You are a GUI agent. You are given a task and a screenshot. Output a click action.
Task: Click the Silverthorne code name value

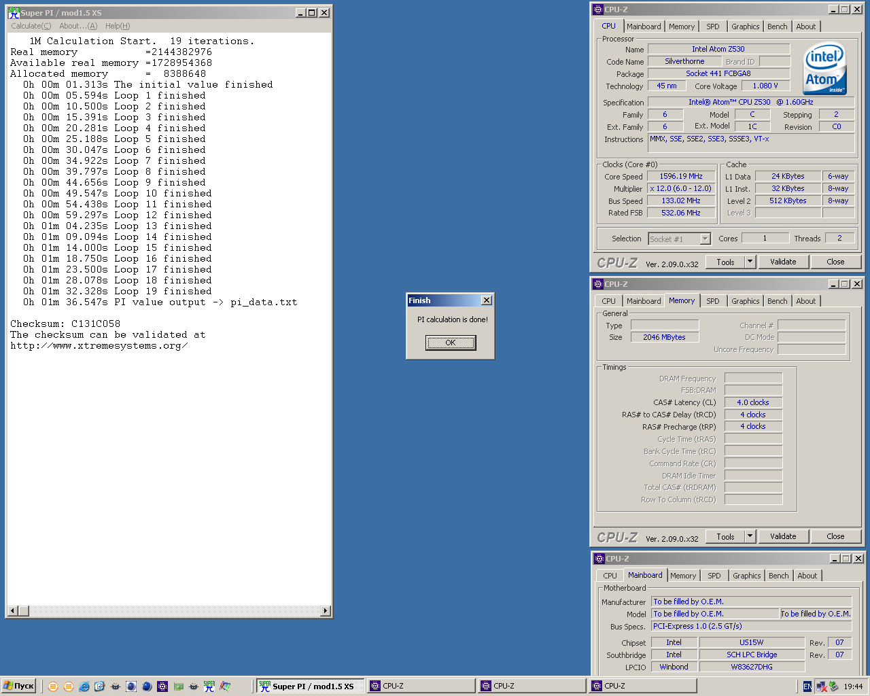[x=684, y=61]
